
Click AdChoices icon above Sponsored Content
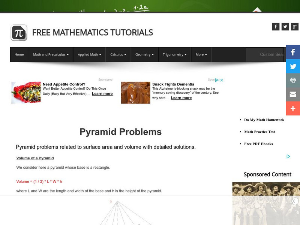288,156
